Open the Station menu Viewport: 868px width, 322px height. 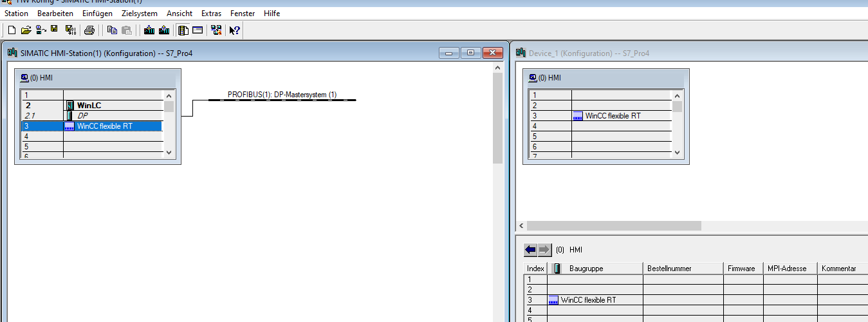[x=17, y=13]
